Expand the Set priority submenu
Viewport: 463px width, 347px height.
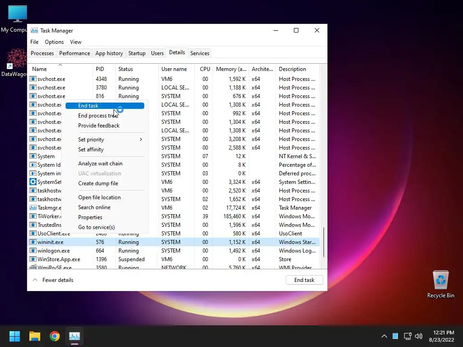pyautogui.click(x=105, y=140)
